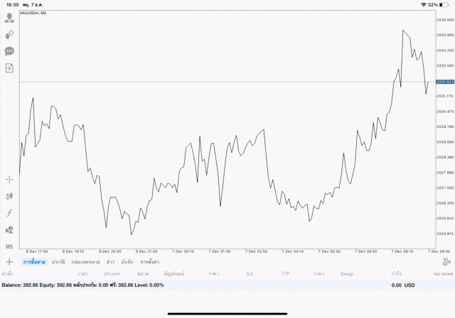The image size is (455, 318).
Task: Switch chart type with candlestick icon
Action: [9, 196]
